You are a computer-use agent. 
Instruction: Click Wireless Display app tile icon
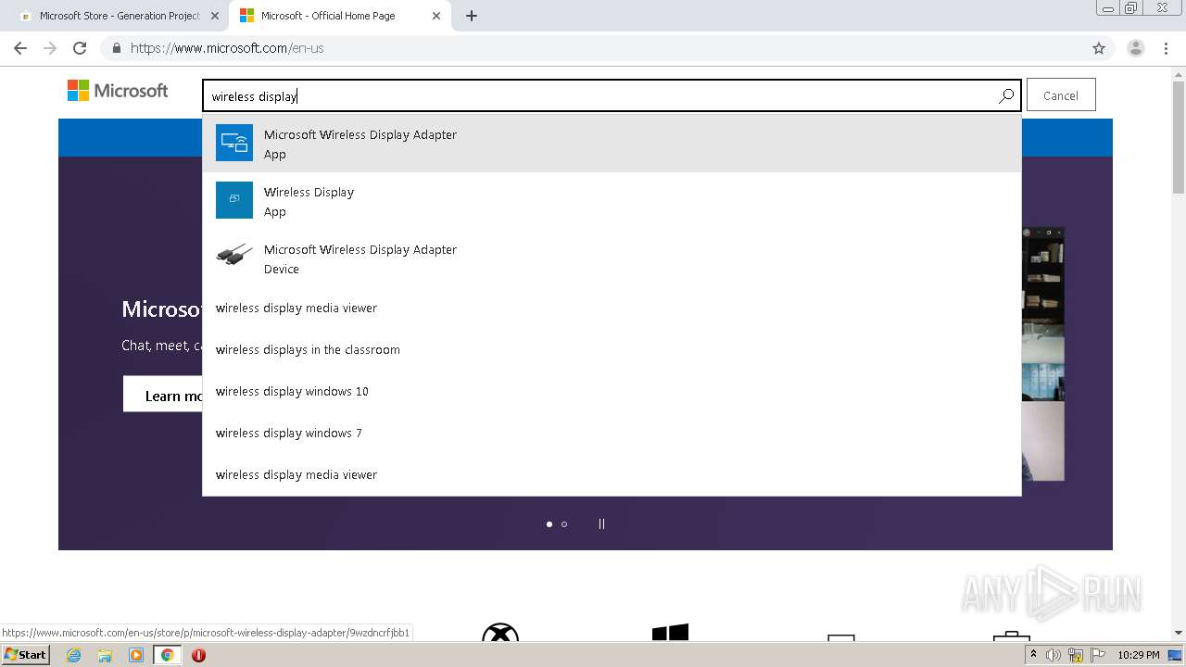pos(234,200)
